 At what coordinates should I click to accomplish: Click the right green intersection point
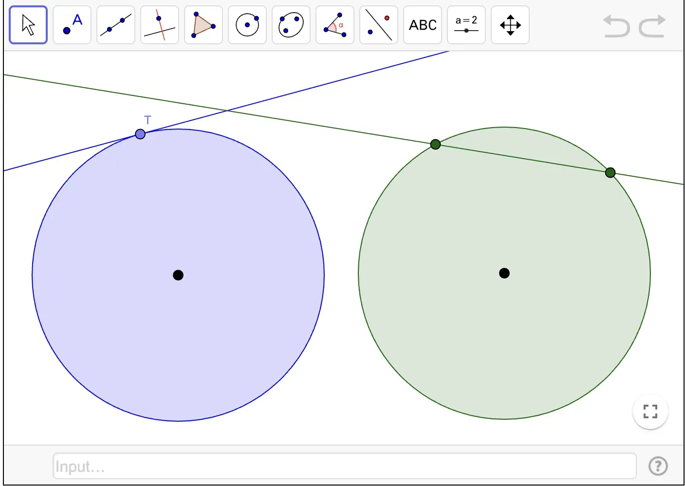(x=610, y=172)
